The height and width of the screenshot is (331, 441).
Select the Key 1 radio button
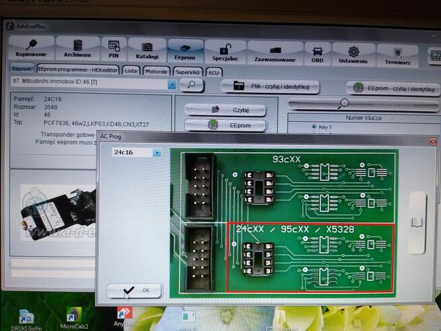tap(314, 127)
